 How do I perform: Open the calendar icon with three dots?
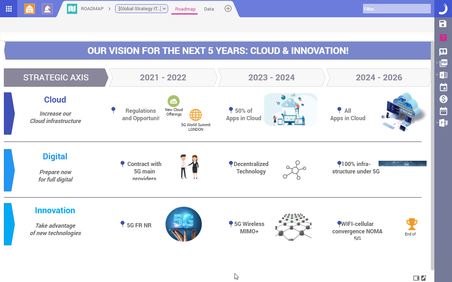coord(443,111)
